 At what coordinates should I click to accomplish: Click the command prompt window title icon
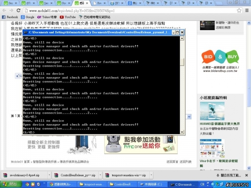point(25,33)
